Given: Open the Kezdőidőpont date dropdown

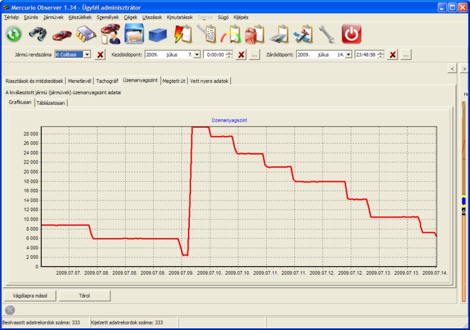Looking at the screenshot, I should pos(197,55).
